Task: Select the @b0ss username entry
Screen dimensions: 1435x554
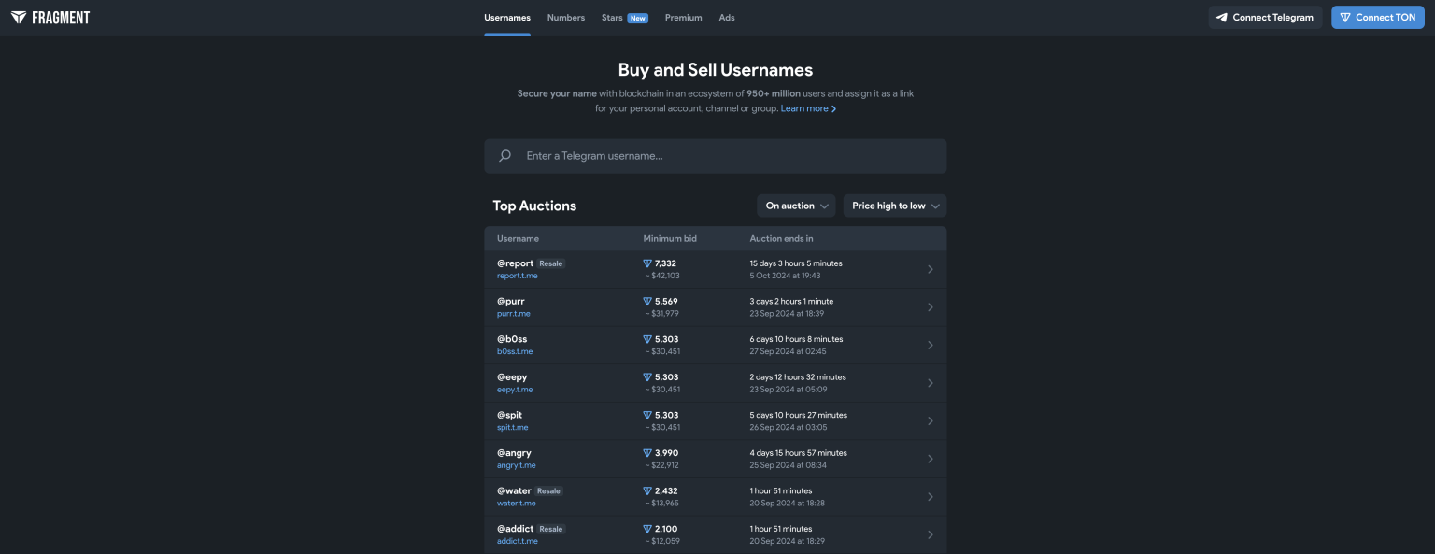Action: 512,339
